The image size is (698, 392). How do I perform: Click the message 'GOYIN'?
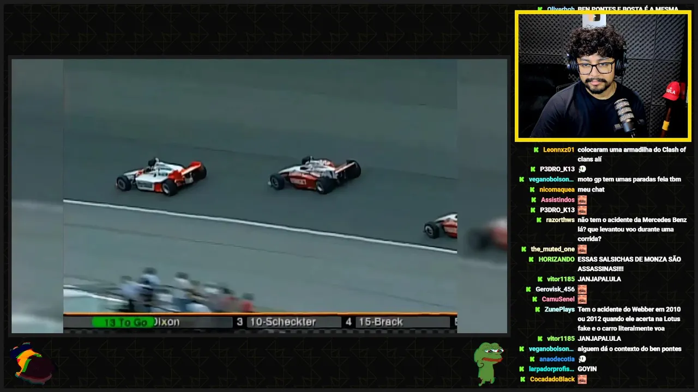pos(587,369)
